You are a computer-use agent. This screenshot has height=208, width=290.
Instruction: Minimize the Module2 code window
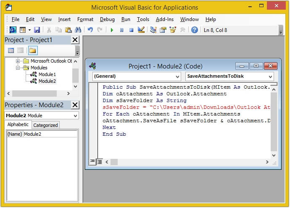point(242,66)
